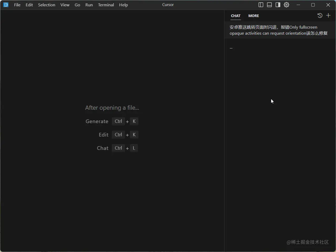Screen dimensions: 336x252
Task: Click the chat message about Android orientation error
Action: (280, 30)
